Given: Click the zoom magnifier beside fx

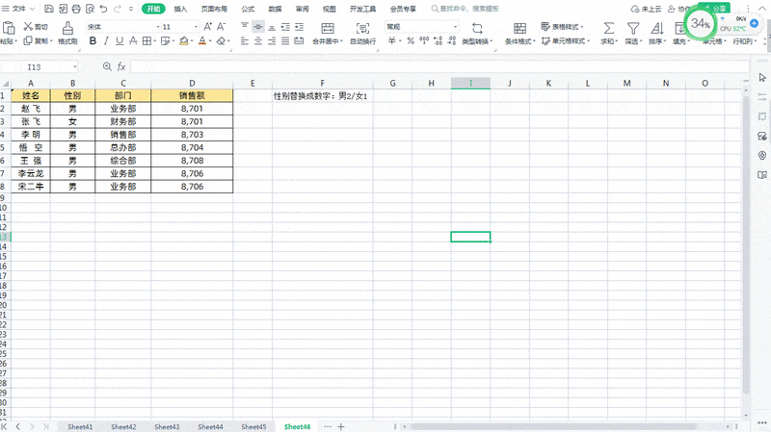Looking at the screenshot, I should tap(107, 66).
